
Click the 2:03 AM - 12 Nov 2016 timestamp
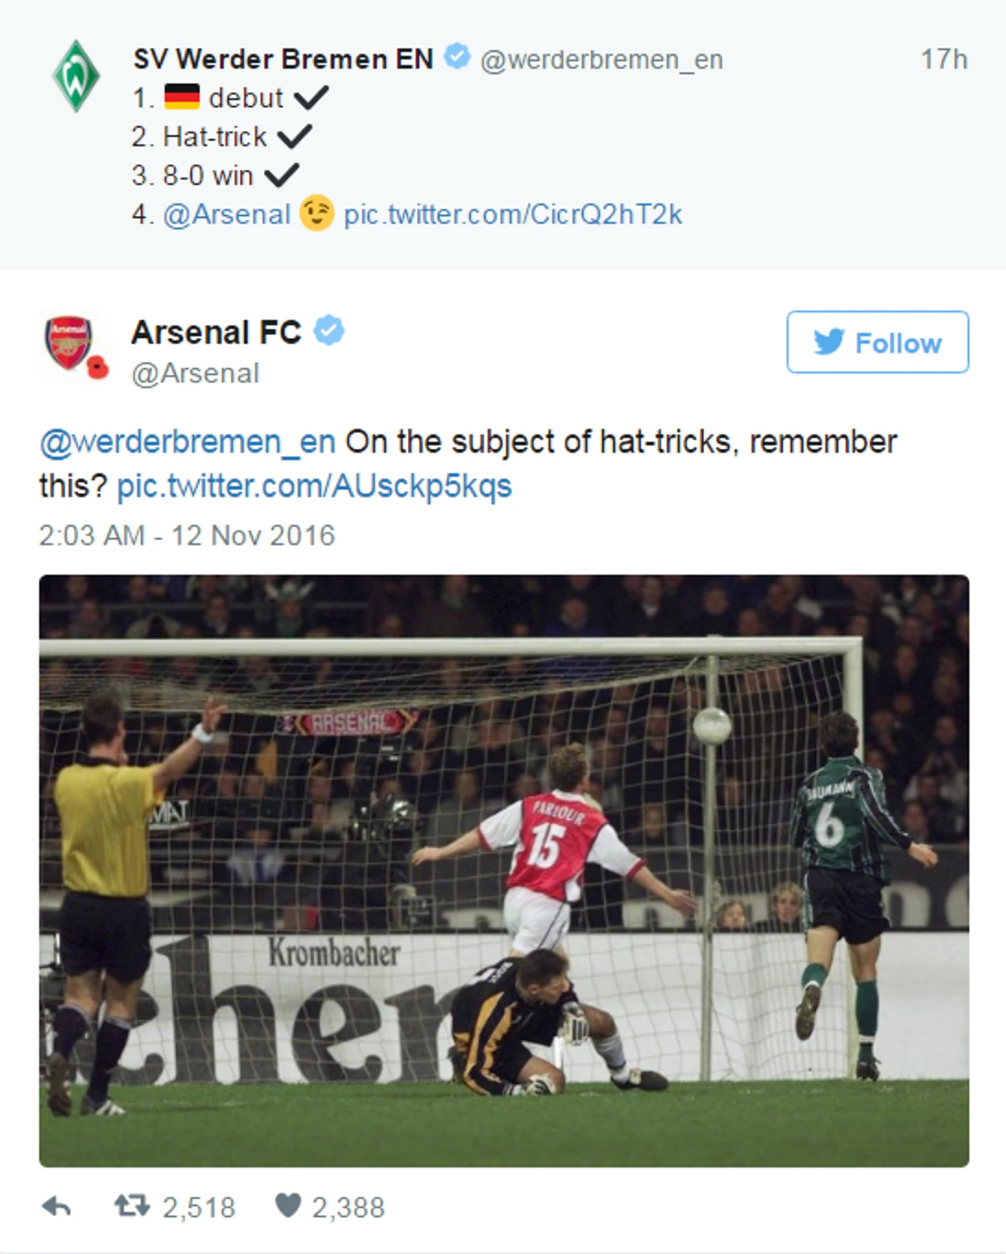pos(187,536)
